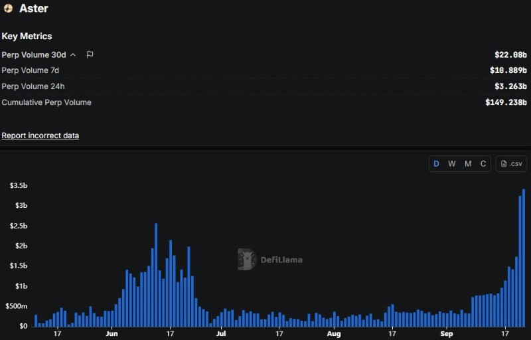Select the daily 'D' chart interval
This screenshot has height=340, width=531.
click(436, 163)
